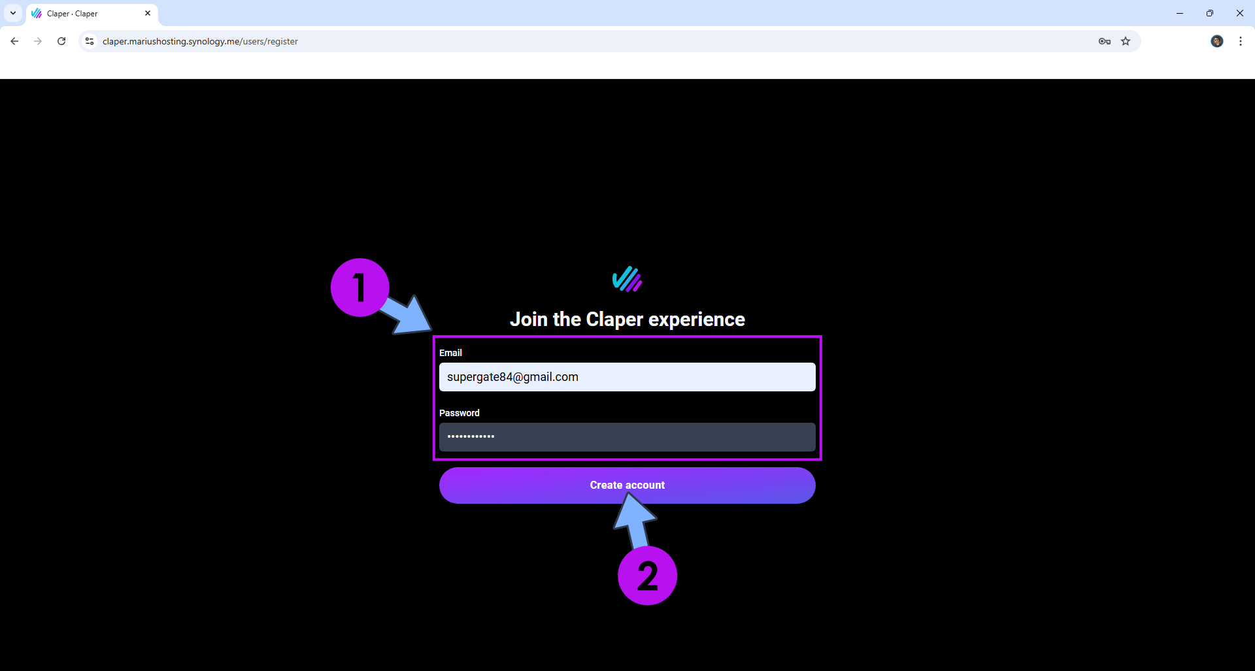This screenshot has width=1255, height=671.
Task: Open the Chrome profile avatar
Action: (x=1217, y=41)
